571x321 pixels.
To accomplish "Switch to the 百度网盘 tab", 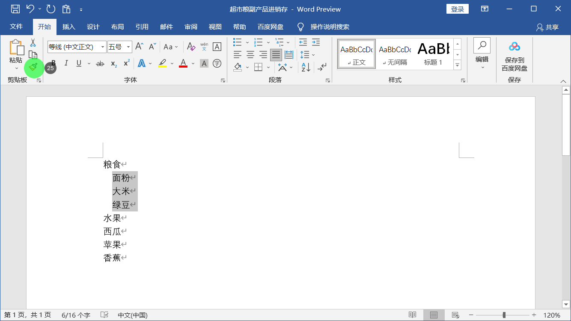I will click(271, 27).
